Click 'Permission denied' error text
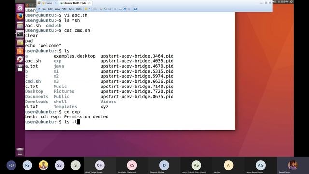 [86, 117]
